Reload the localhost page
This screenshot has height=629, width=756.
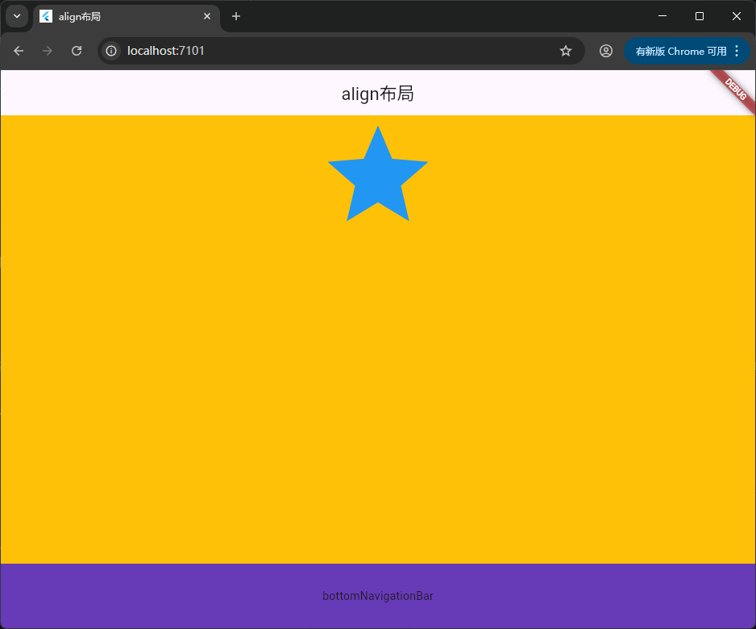(x=77, y=51)
